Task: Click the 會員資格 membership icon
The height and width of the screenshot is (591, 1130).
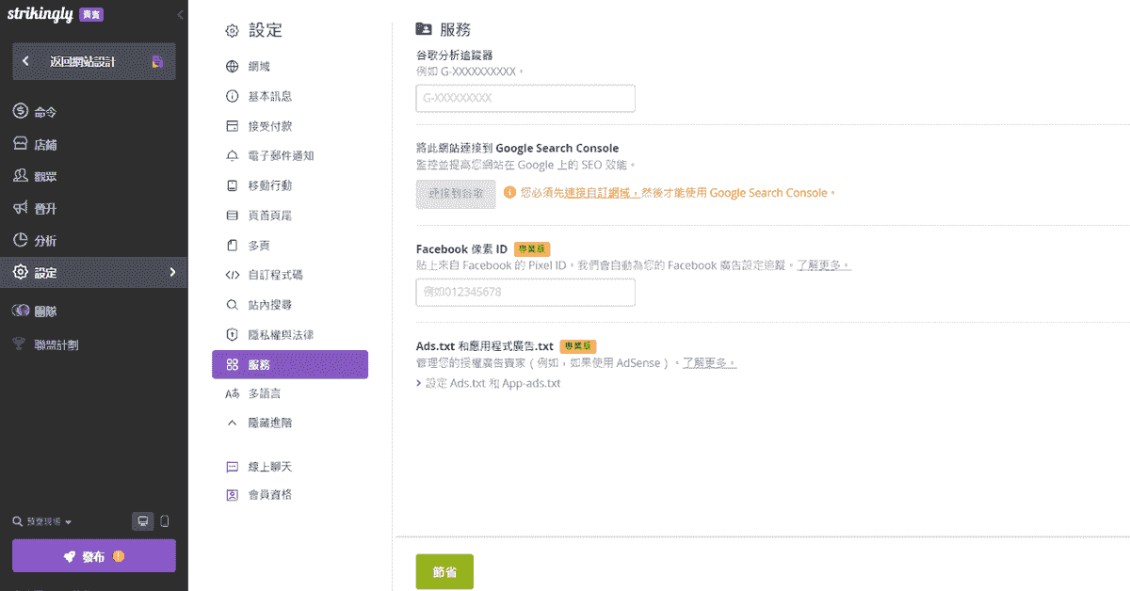Action: click(x=233, y=495)
